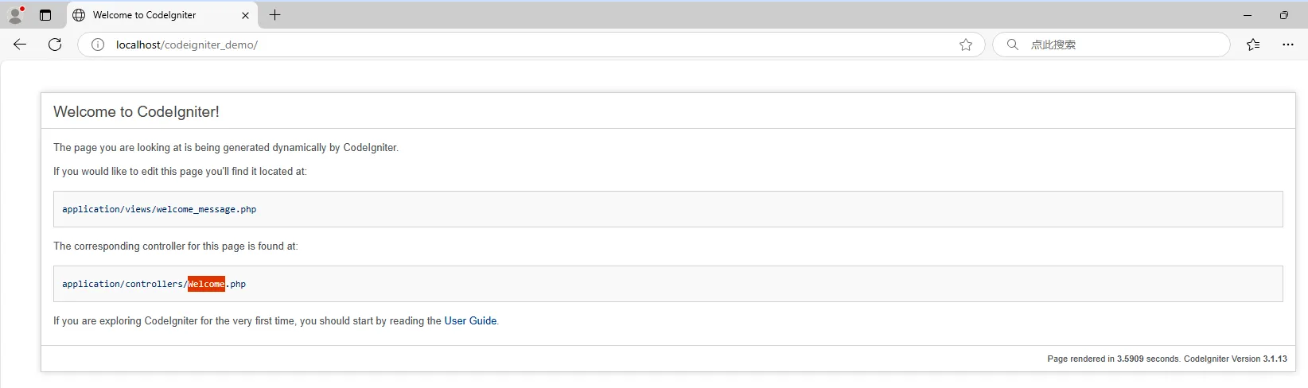Open the user profile avatar
1308x388 pixels.
(x=15, y=15)
